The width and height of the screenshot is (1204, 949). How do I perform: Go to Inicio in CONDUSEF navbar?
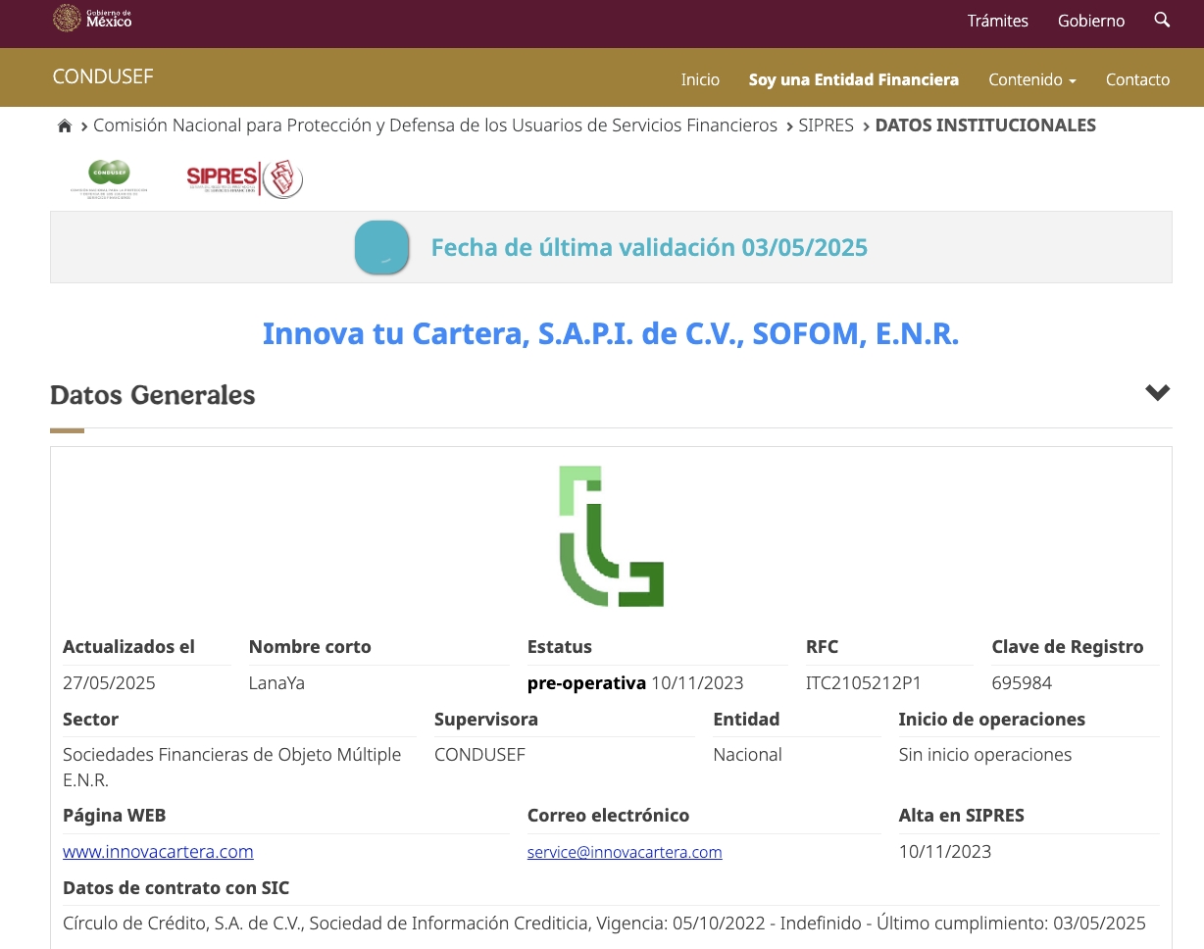[x=700, y=79]
